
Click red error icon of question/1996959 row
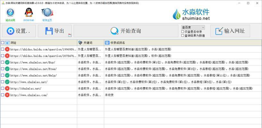coord(7,49)
